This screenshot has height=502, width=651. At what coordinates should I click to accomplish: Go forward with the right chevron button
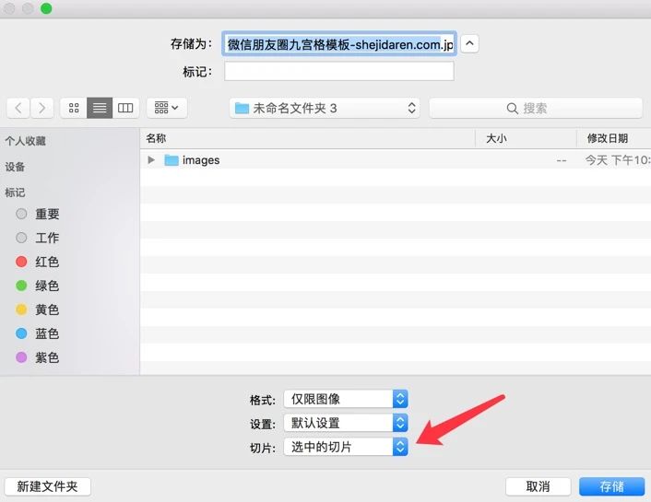41,109
